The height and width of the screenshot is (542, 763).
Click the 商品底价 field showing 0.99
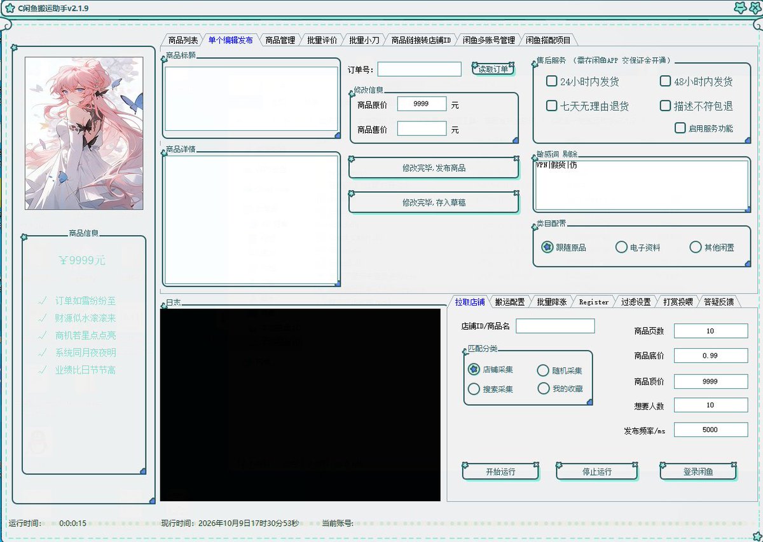pyautogui.click(x=711, y=356)
